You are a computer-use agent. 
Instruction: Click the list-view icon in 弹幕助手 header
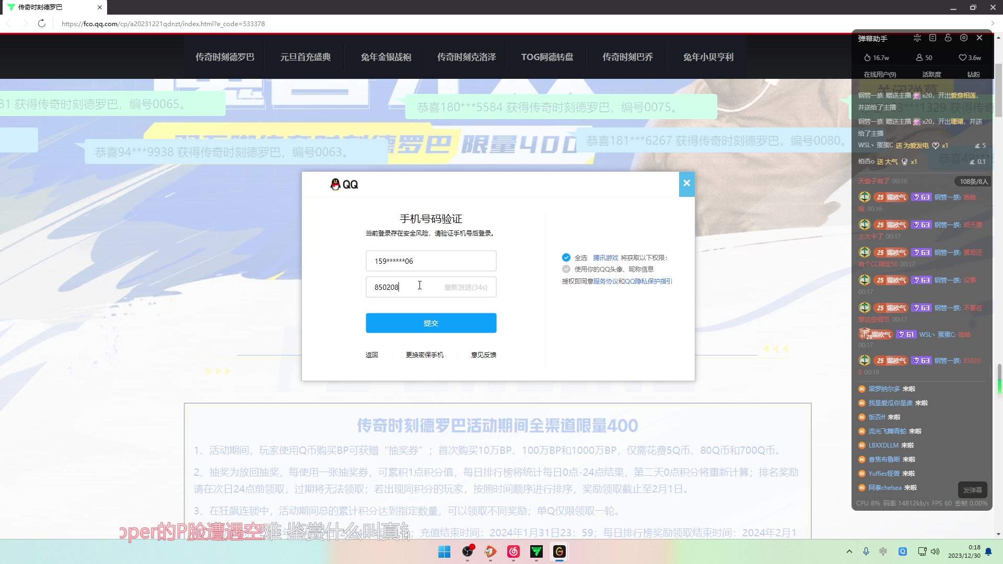[x=932, y=38]
